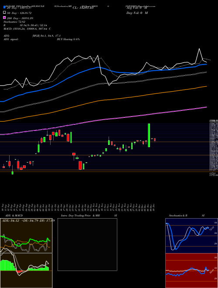
Task: Click the CL closing price value
Action: tap(83, 8)
